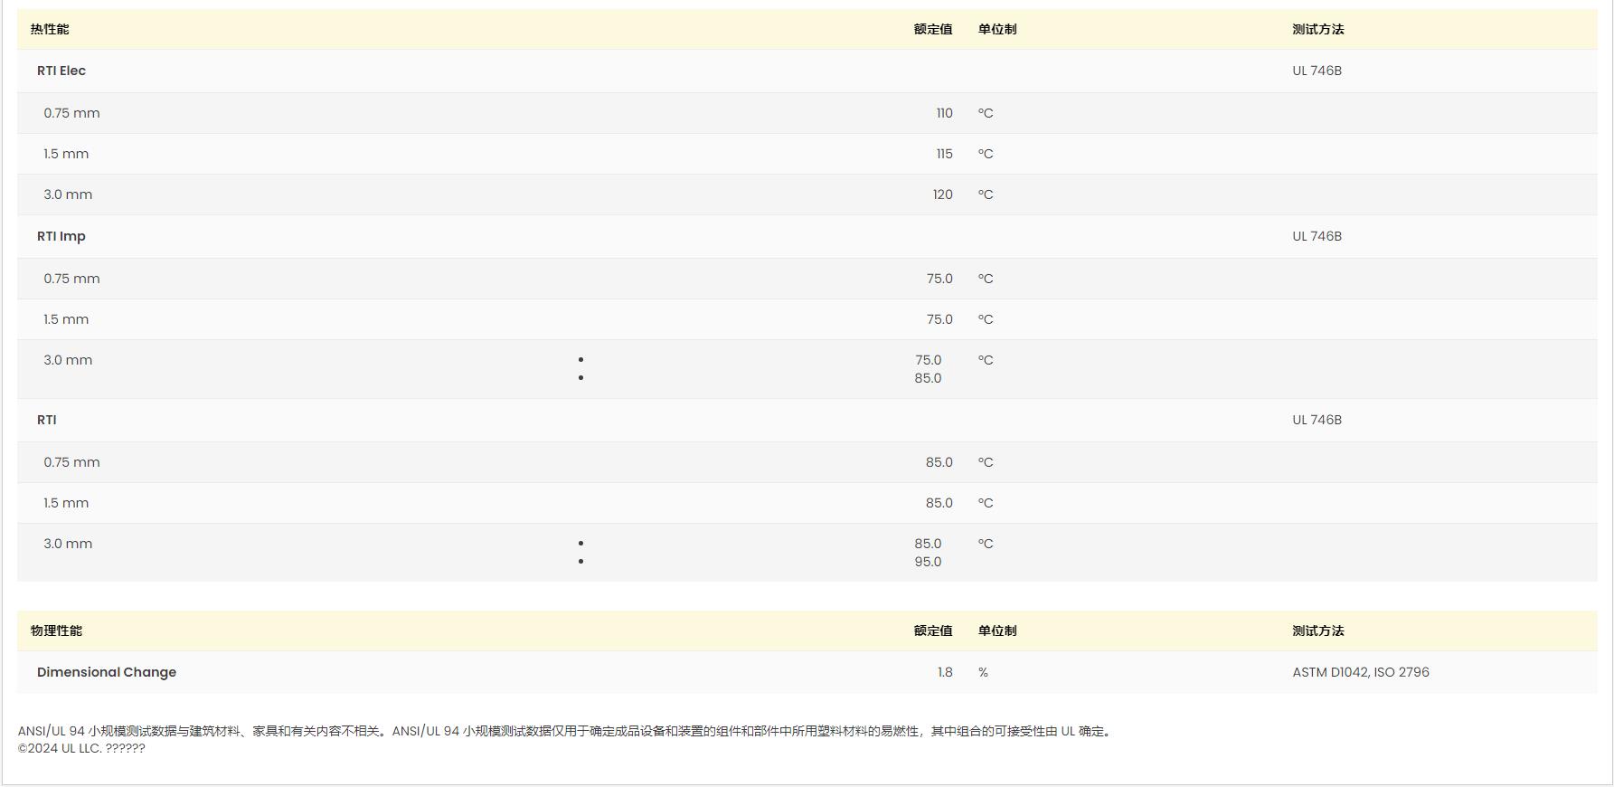Click the % unit for Dimensional Change

tap(983, 672)
